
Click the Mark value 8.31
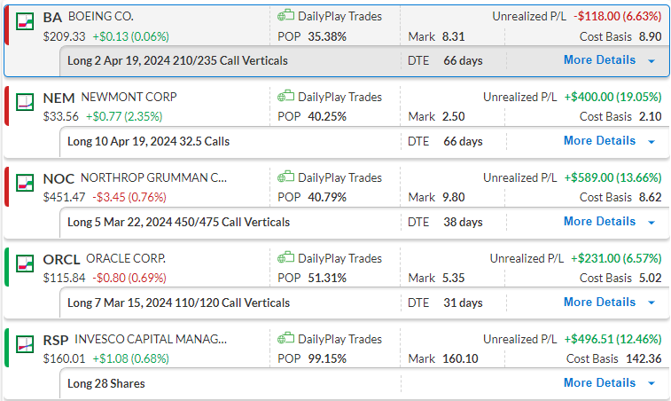pos(454,36)
